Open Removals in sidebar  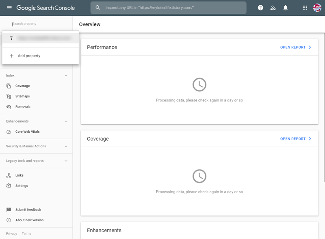coord(23,107)
